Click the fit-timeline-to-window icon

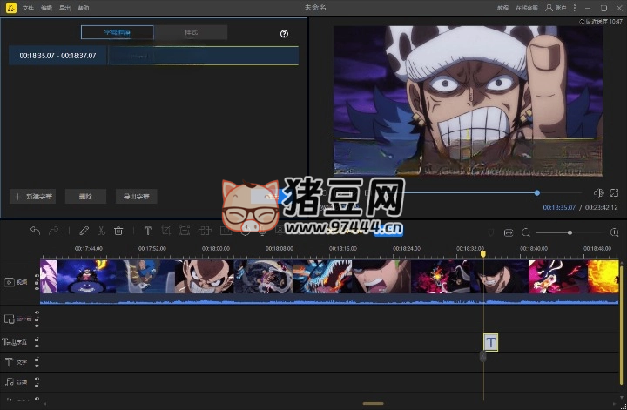pos(509,232)
